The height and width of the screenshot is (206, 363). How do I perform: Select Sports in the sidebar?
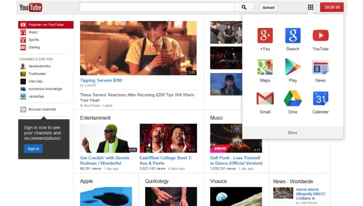(34, 40)
